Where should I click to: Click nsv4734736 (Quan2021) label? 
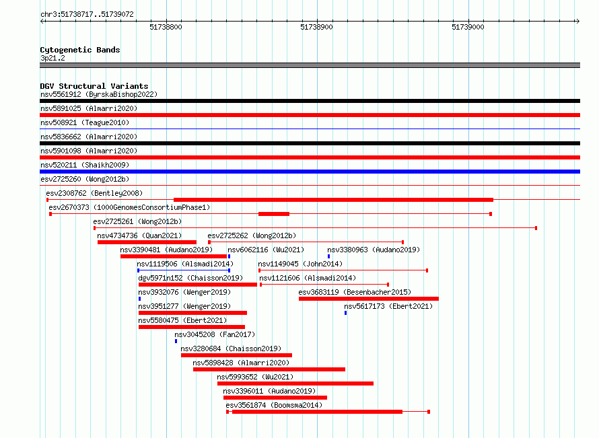pyautogui.click(x=139, y=235)
